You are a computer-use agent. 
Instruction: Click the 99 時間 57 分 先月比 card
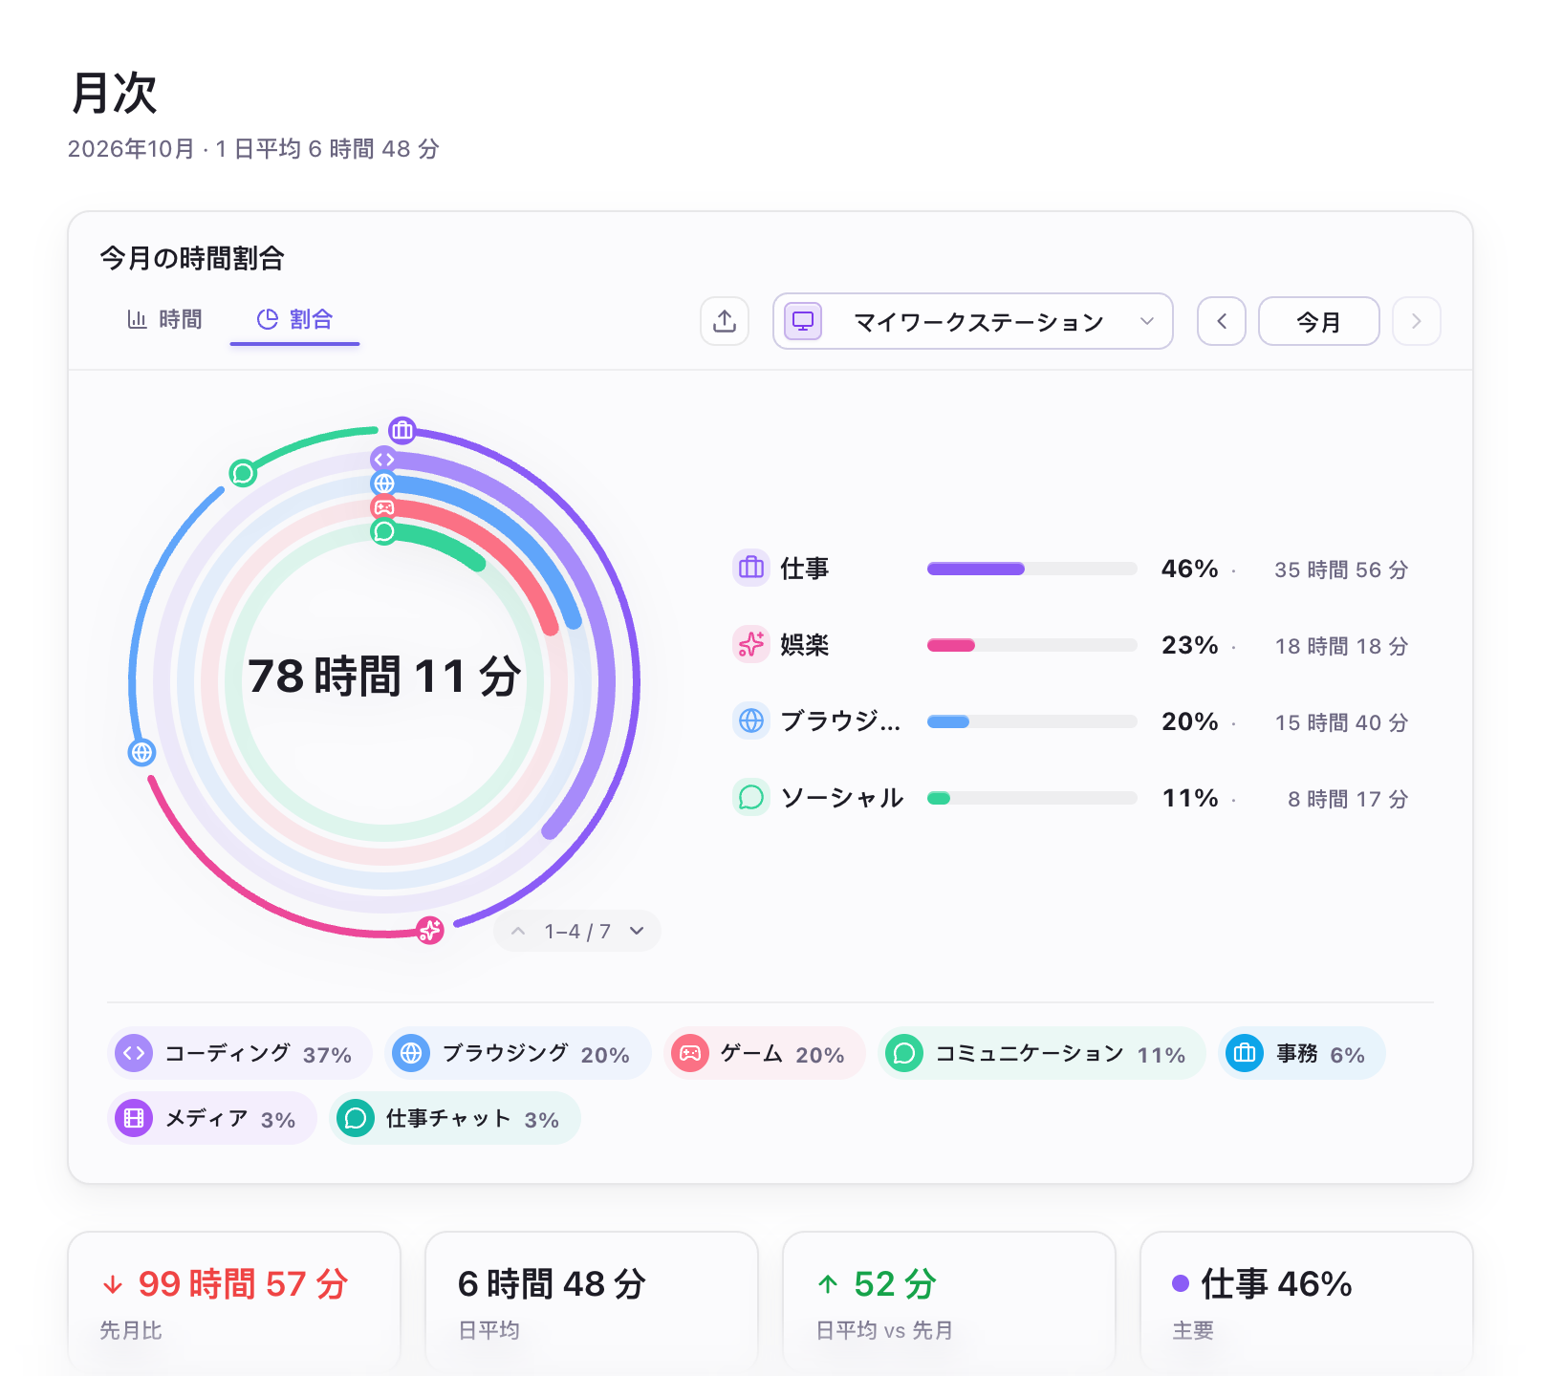click(234, 1303)
